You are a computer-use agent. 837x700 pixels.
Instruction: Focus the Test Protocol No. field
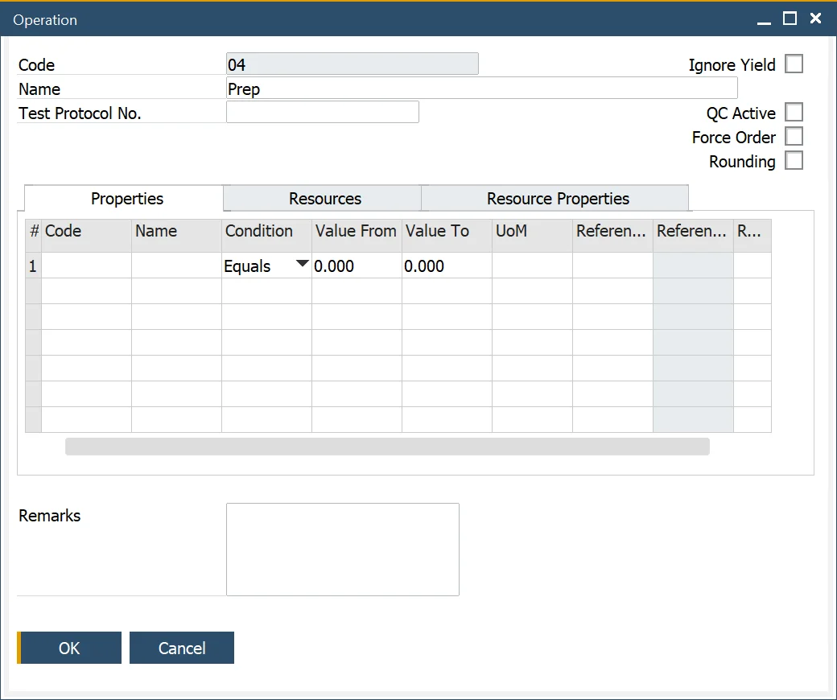pyautogui.click(x=322, y=113)
